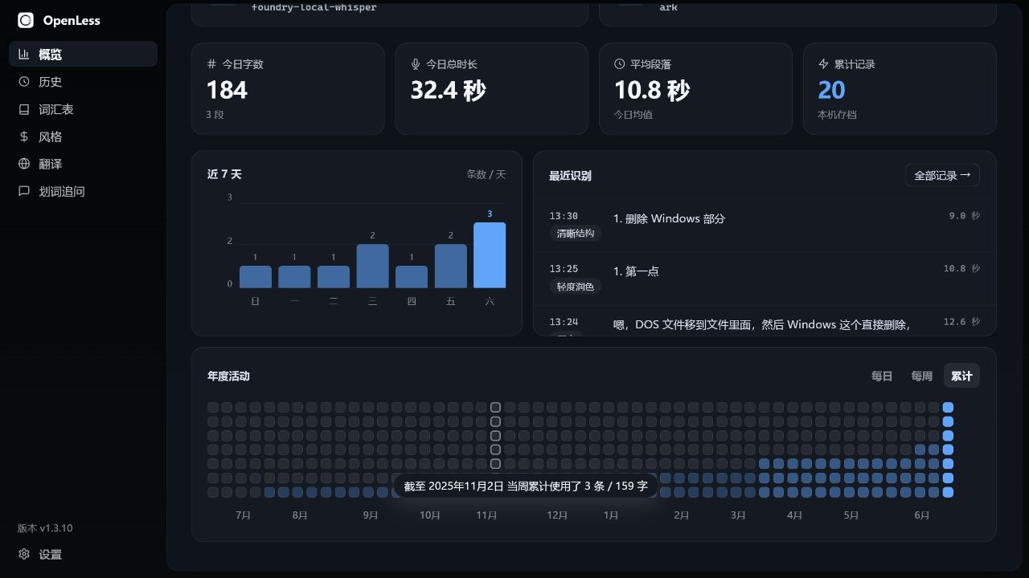The width and height of the screenshot is (1029, 578).
Task: Select the 累计 activity tab
Action: (x=961, y=376)
